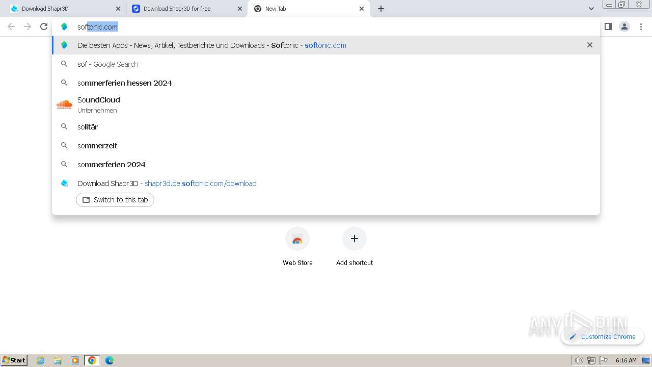This screenshot has height=367, width=652.
Task: Open the network tray icon
Action: [591, 360]
